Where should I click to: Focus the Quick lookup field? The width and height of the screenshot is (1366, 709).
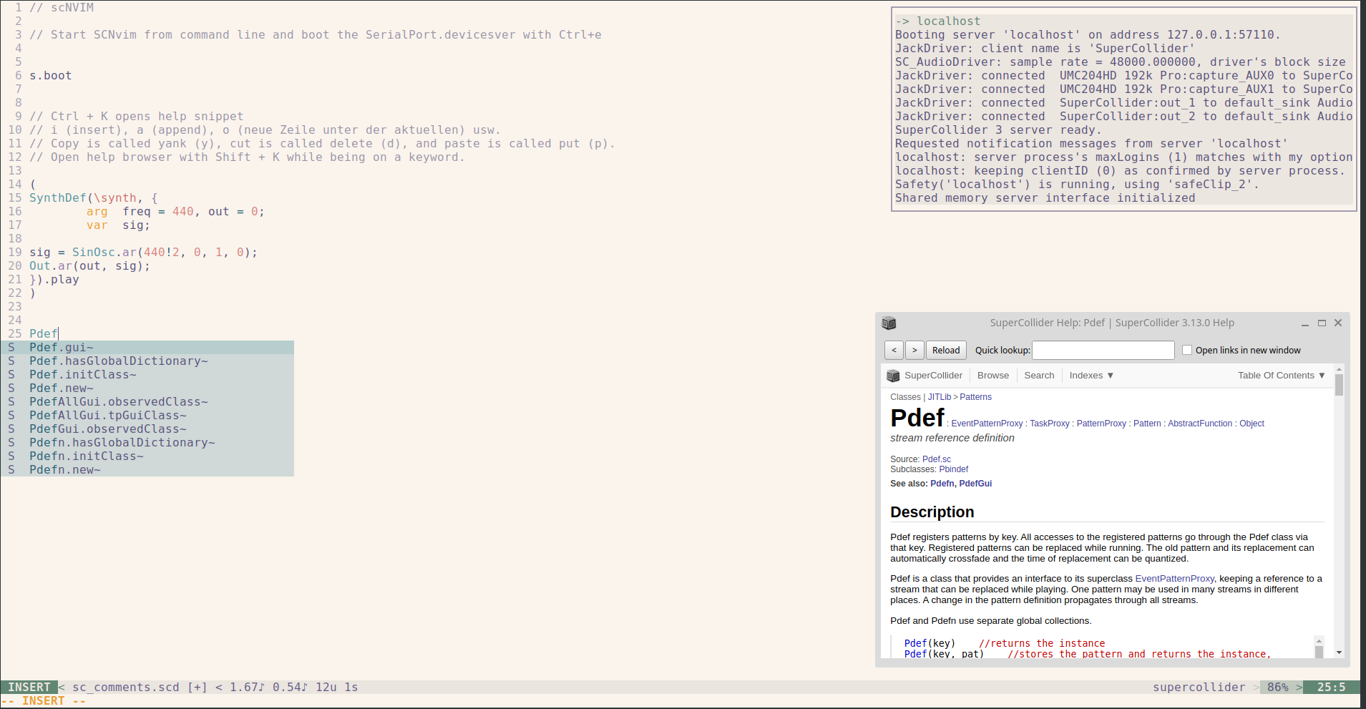1103,350
